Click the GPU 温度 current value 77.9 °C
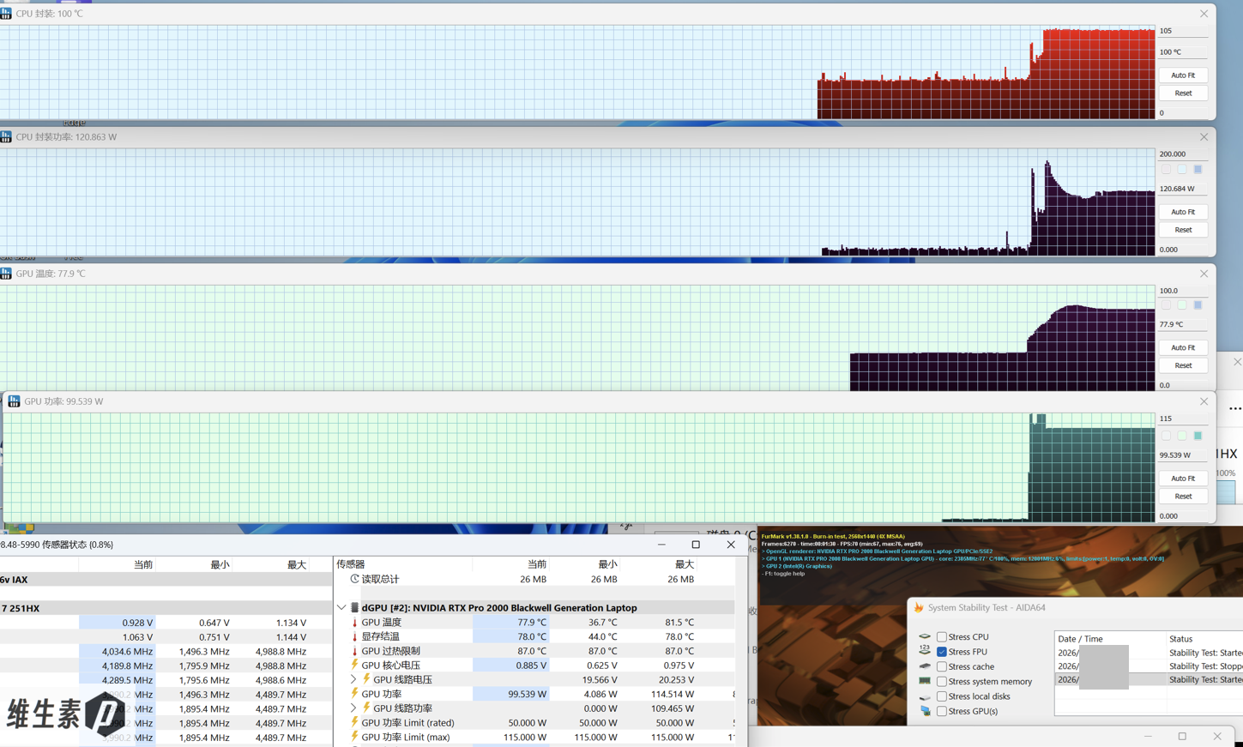The width and height of the screenshot is (1243, 747). coord(532,623)
